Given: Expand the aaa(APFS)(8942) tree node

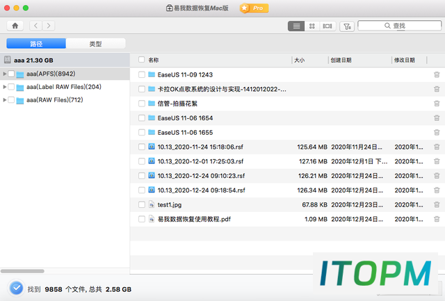Looking at the screenshot, I should click(x=5, y=74).
